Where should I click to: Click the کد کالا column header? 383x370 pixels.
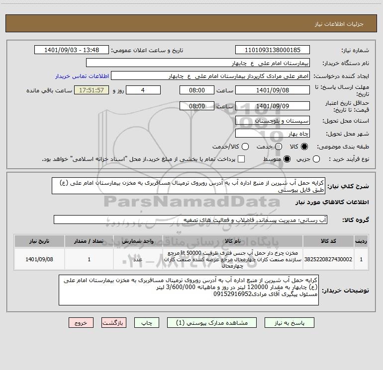(x=328, y=241)
